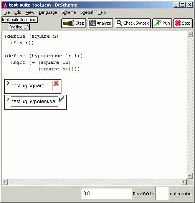This screenshot has height=203, width=195.
Task: Click the (define (hypotenuse ln ht) line
Action: [x=44, y=56]
